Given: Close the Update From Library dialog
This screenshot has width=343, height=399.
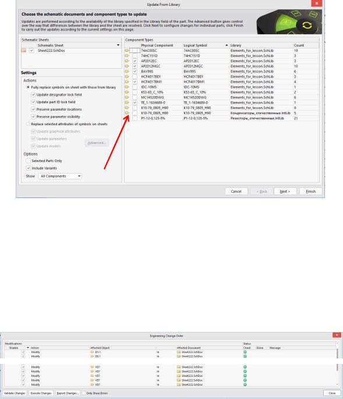Looking at the screenshot, I should (317, 3).
